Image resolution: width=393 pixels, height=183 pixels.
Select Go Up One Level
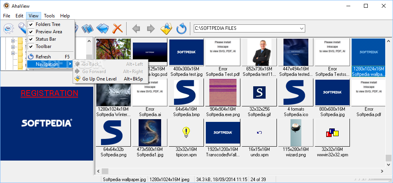110,79
